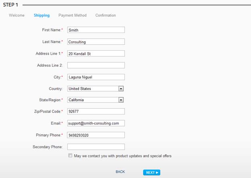Click the empty Address Line 2 field
Image resolution: width=251 pixels, height=178 pixels.
click(96, 65)
